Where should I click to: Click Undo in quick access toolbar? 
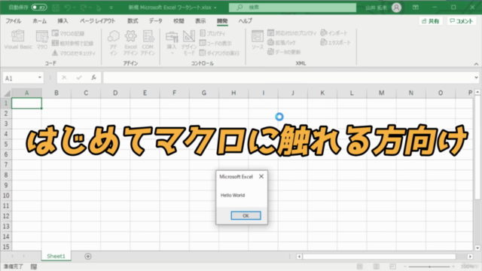pos(68,8)
